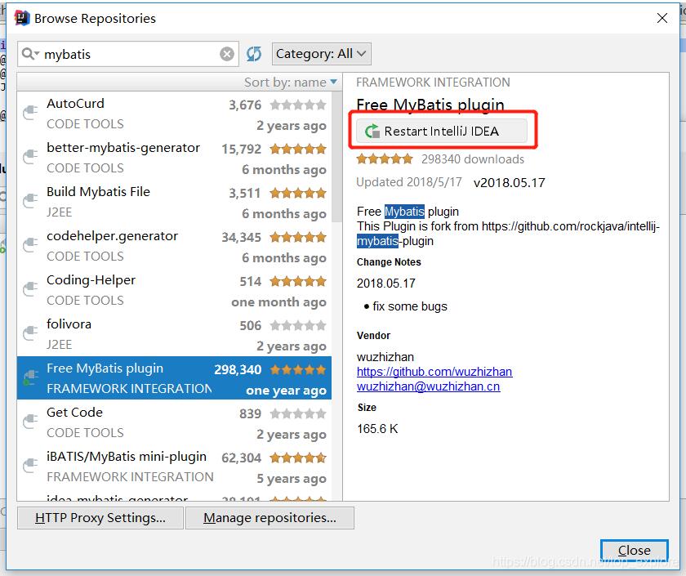Click the Coding-Helper plugin icon
Image resolution: width=686 pixels, height=576 pixels.
click(x=30, y=290)
